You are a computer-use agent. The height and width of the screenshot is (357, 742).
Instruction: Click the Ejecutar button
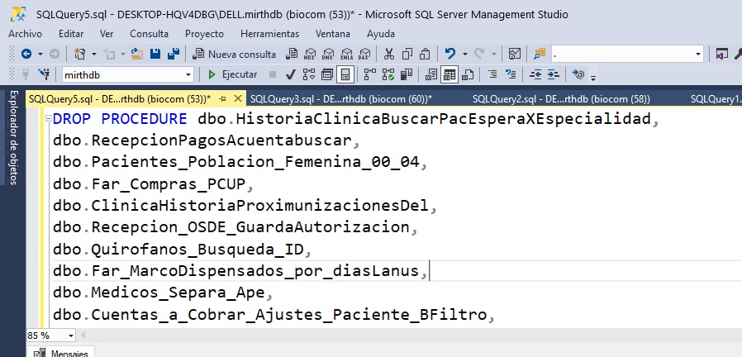point(233,74)
